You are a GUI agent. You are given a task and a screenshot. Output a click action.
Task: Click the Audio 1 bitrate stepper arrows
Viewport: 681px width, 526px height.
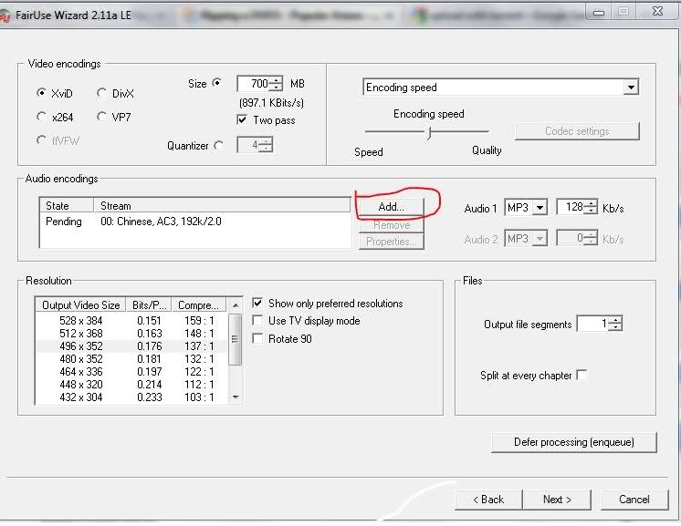click(591, 207)
